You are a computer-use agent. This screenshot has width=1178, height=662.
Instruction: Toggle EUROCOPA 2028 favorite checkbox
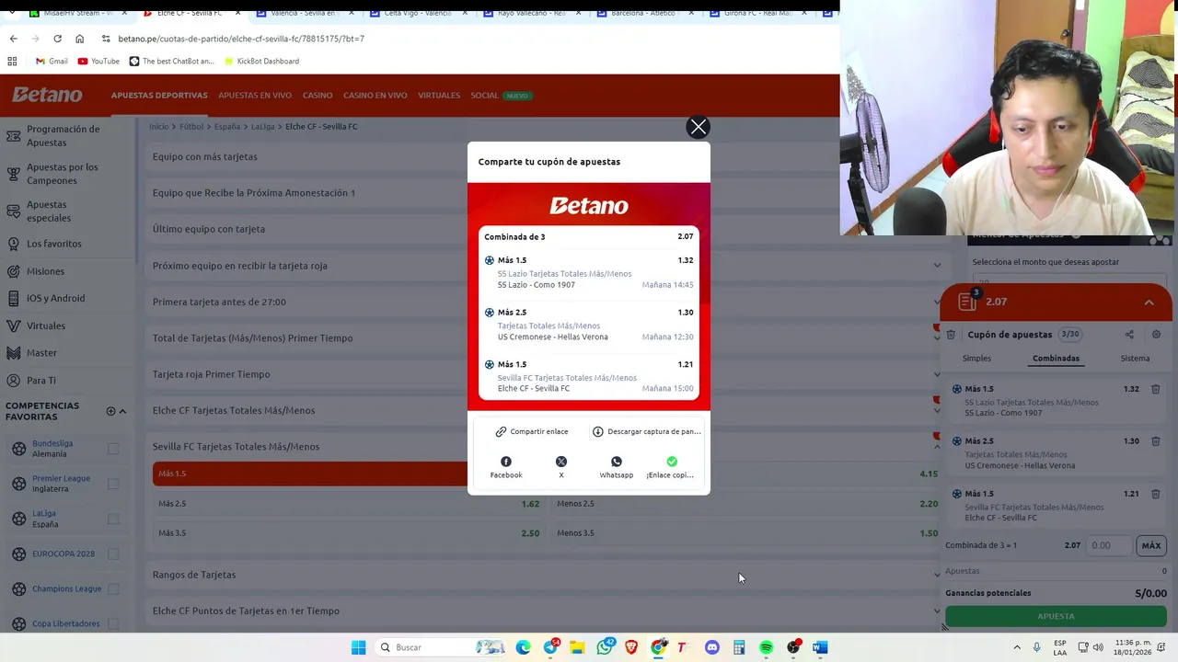[113, 554]
